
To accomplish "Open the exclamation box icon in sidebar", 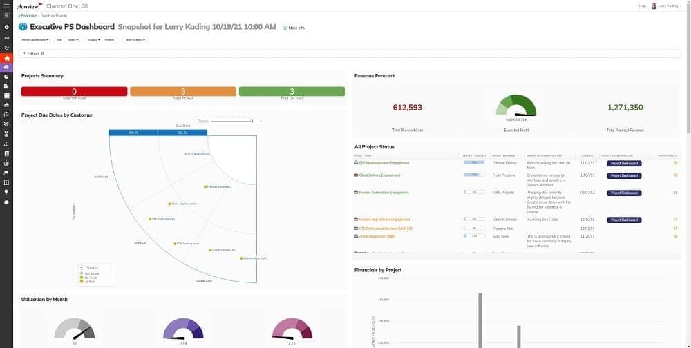I will pos(6,182).
